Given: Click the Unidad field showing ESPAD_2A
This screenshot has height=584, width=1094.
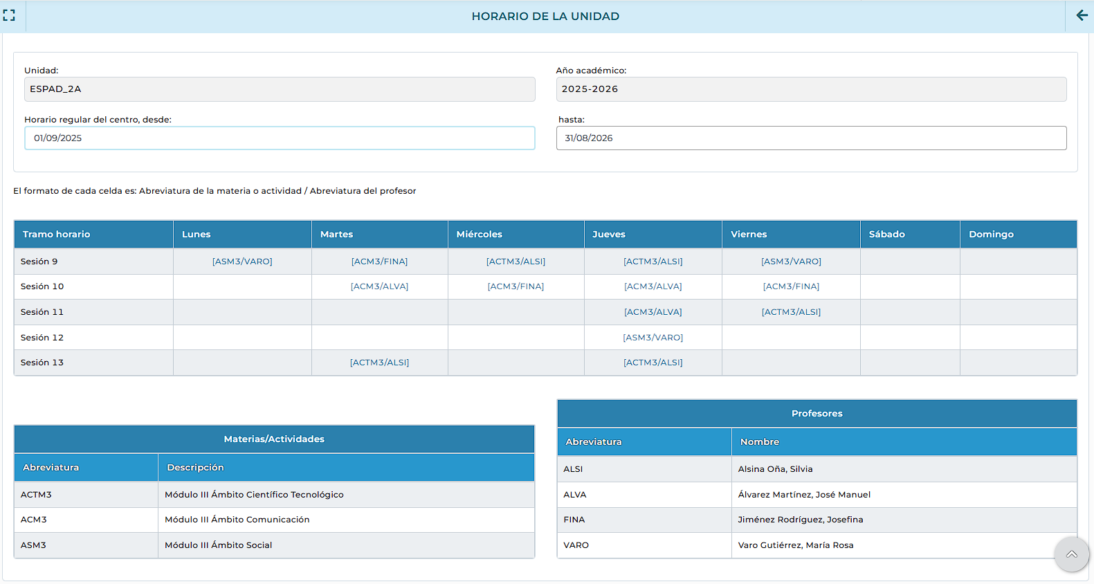Looking at the screenshot, I should coord(280,89).
